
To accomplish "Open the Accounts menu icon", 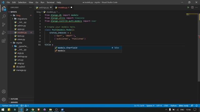I will [4, 91].
